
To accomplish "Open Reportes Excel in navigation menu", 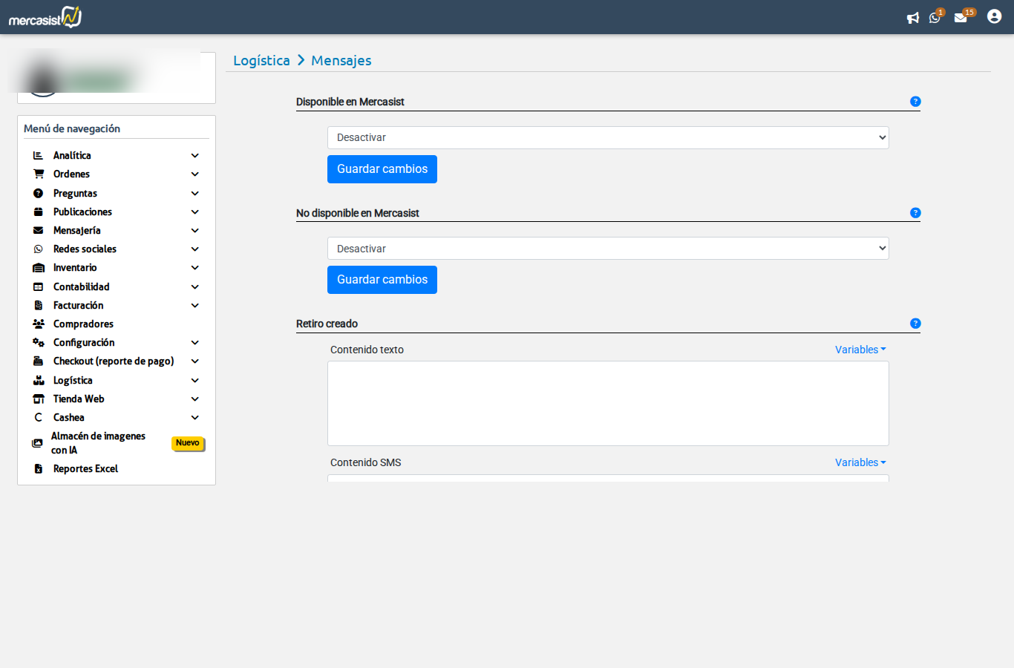I will click(x=85, y=469).
